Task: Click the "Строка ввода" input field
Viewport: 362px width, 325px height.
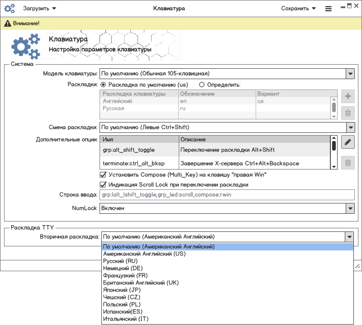Action: 226,195
